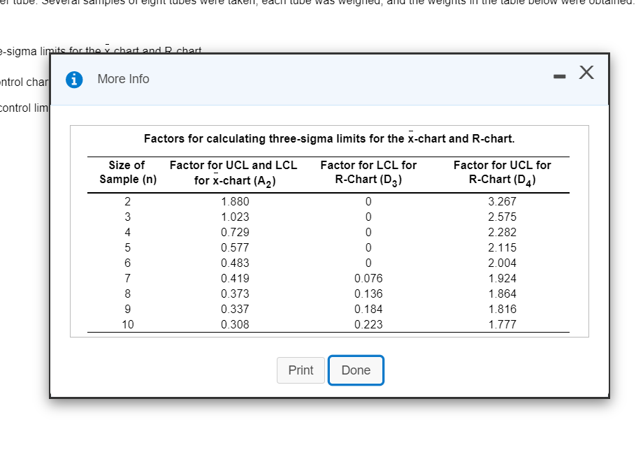Select A2 value 0.577

coord(235,247)
